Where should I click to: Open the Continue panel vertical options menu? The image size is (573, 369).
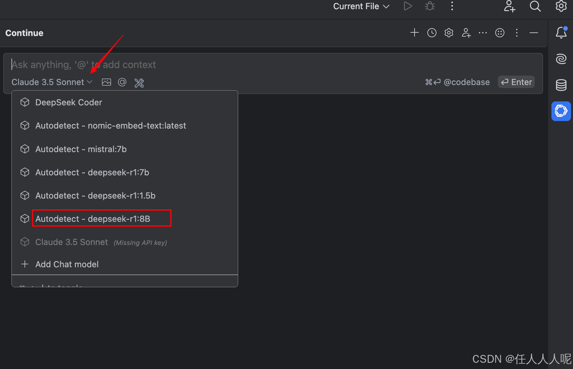(x=517, y=33)
